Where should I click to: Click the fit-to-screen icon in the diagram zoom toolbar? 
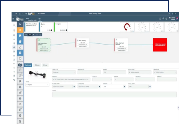[40, 35]
